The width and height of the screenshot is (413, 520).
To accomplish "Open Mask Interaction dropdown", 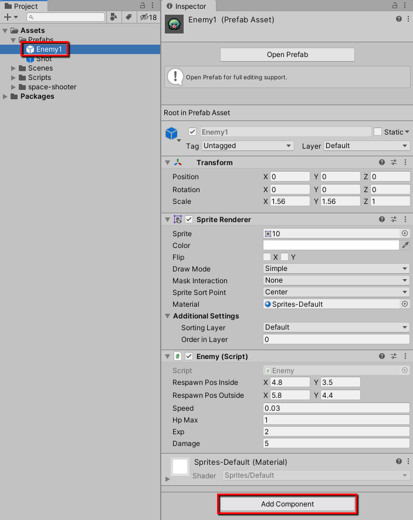I will click(x=336, y=280).
